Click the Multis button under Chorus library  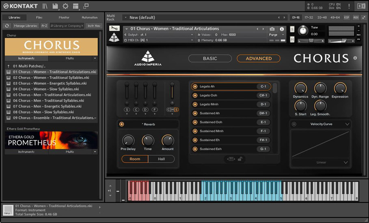point(70,58)
